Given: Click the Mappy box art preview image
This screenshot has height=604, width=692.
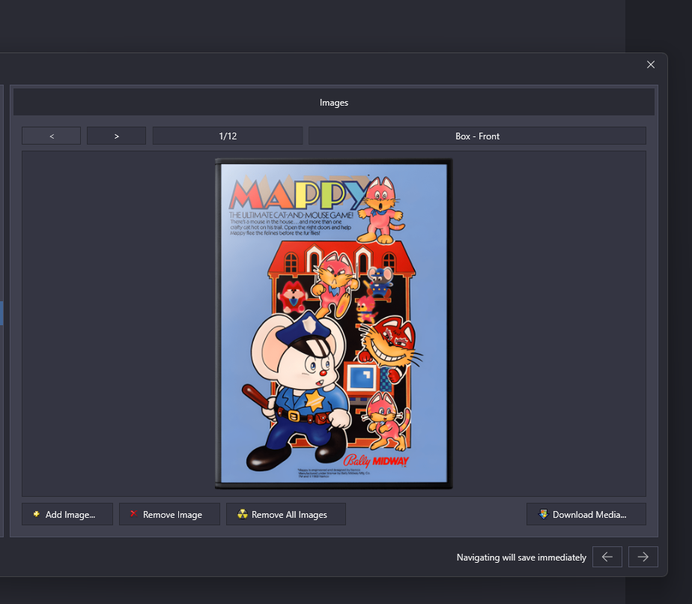Looking at the screenshot, I should (x=333, y=323).
